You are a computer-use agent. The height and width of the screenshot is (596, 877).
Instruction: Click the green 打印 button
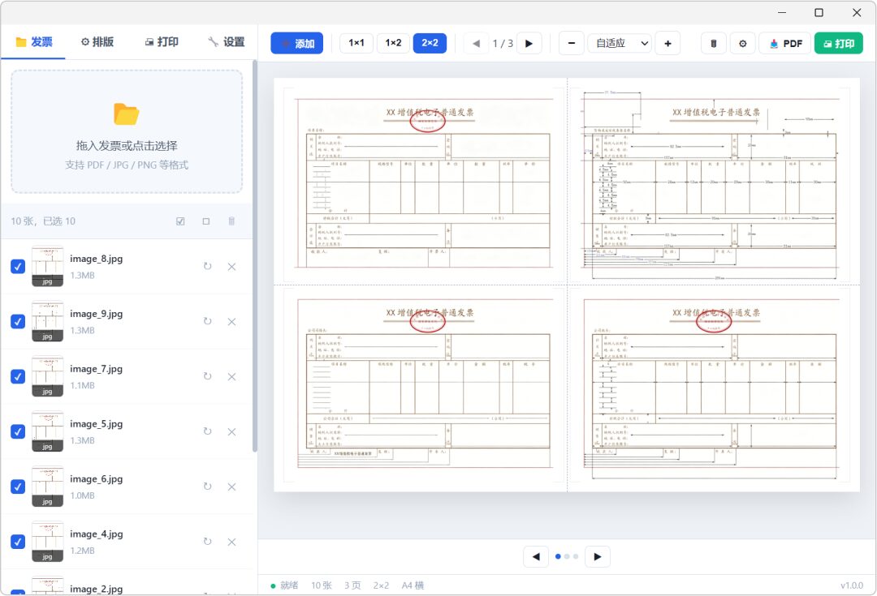[x=838, y=43]
